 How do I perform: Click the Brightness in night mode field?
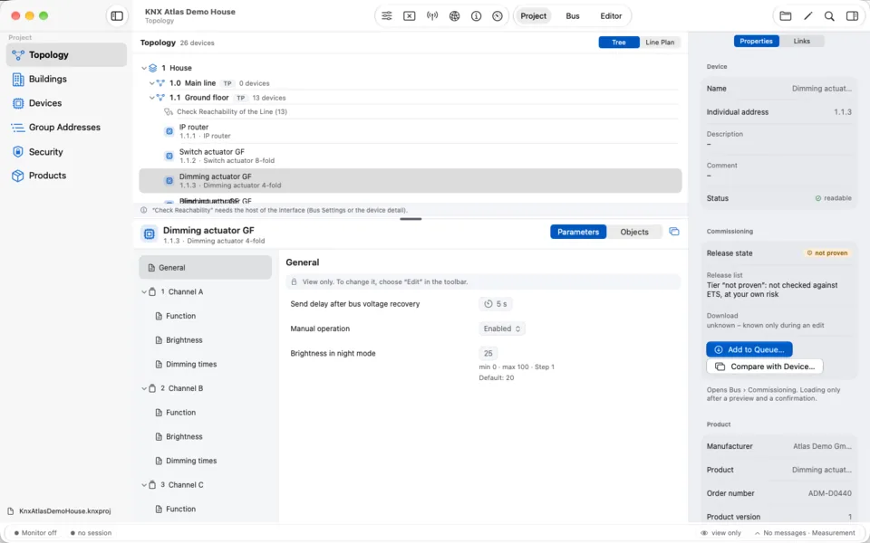[x=488, y=354]
